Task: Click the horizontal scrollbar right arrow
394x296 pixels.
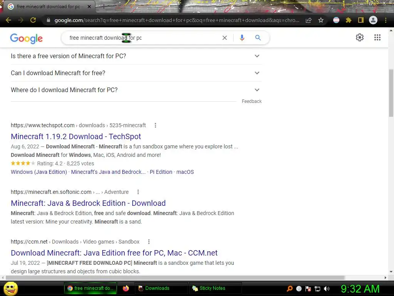Action: [386, 277]
